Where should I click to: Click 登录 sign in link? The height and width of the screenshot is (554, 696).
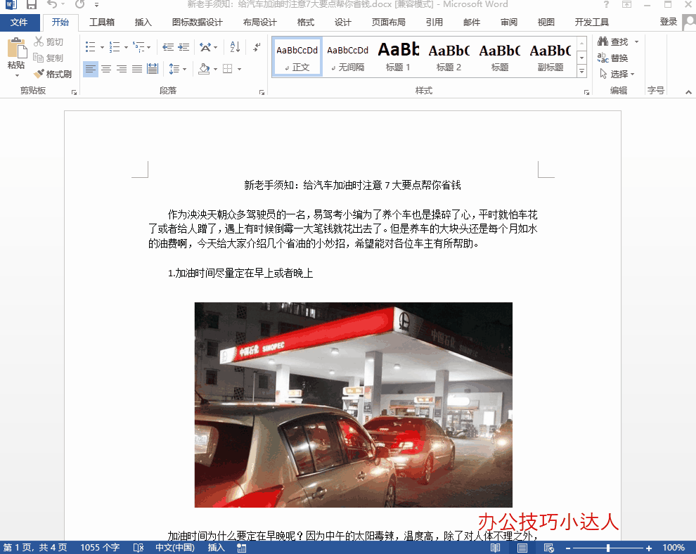(668, 22)
